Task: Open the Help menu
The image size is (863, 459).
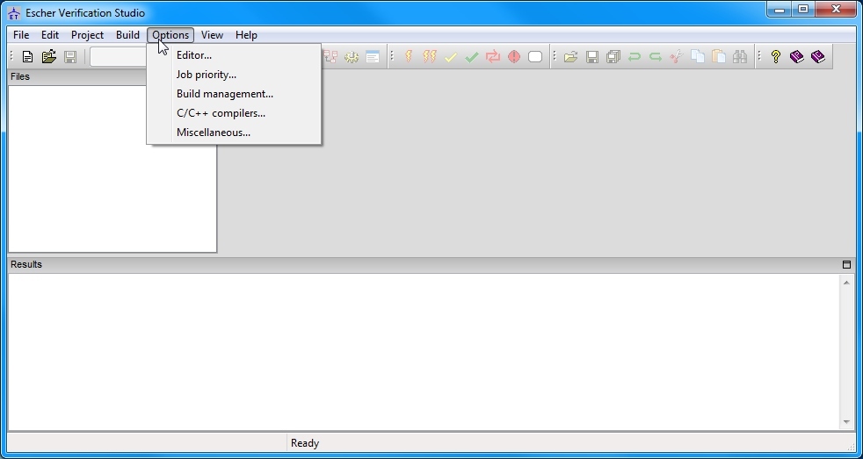Action: pyautogui.click(x=246, y=35)
